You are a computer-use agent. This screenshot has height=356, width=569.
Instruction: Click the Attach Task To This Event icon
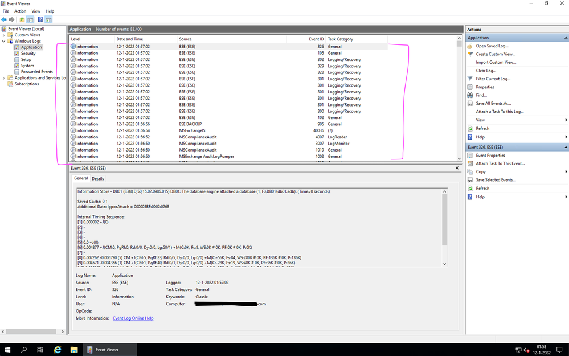point(470,163)
